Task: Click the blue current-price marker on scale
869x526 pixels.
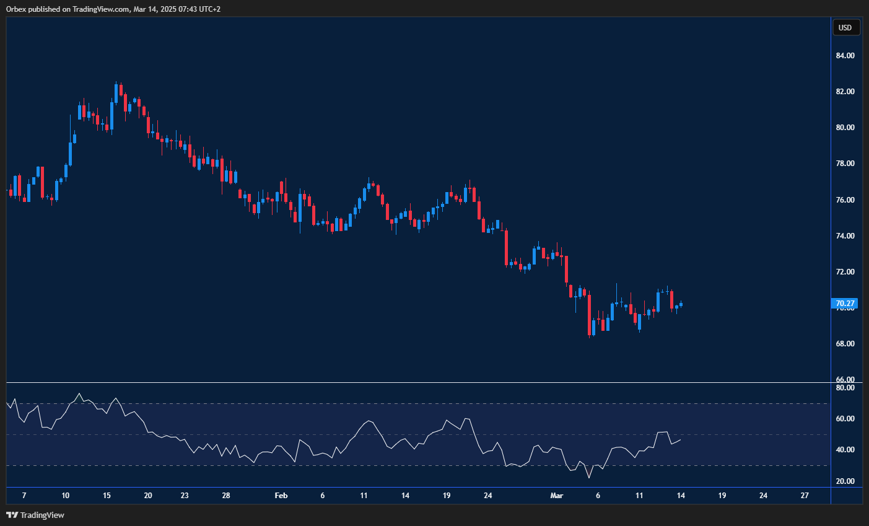Action: [x=845, y=303]
